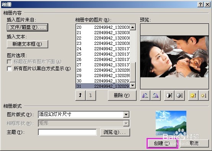Increase the picture contrast
212x151 pixels.
(169, 95)
